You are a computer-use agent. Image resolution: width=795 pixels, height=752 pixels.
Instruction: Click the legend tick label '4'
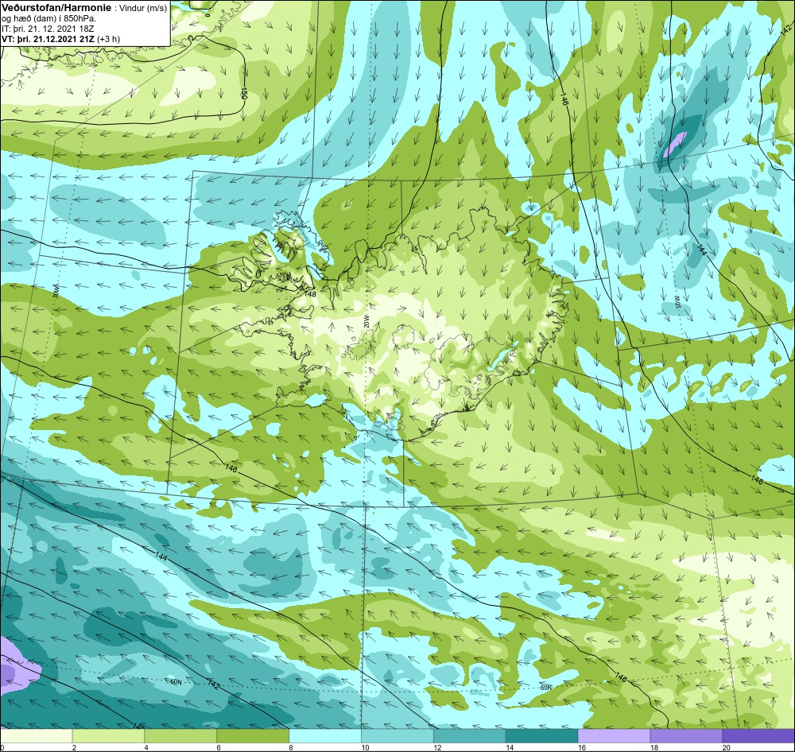point(146,747)
